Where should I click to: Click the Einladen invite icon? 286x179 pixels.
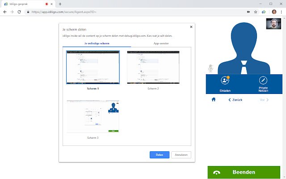click(225, 81)
